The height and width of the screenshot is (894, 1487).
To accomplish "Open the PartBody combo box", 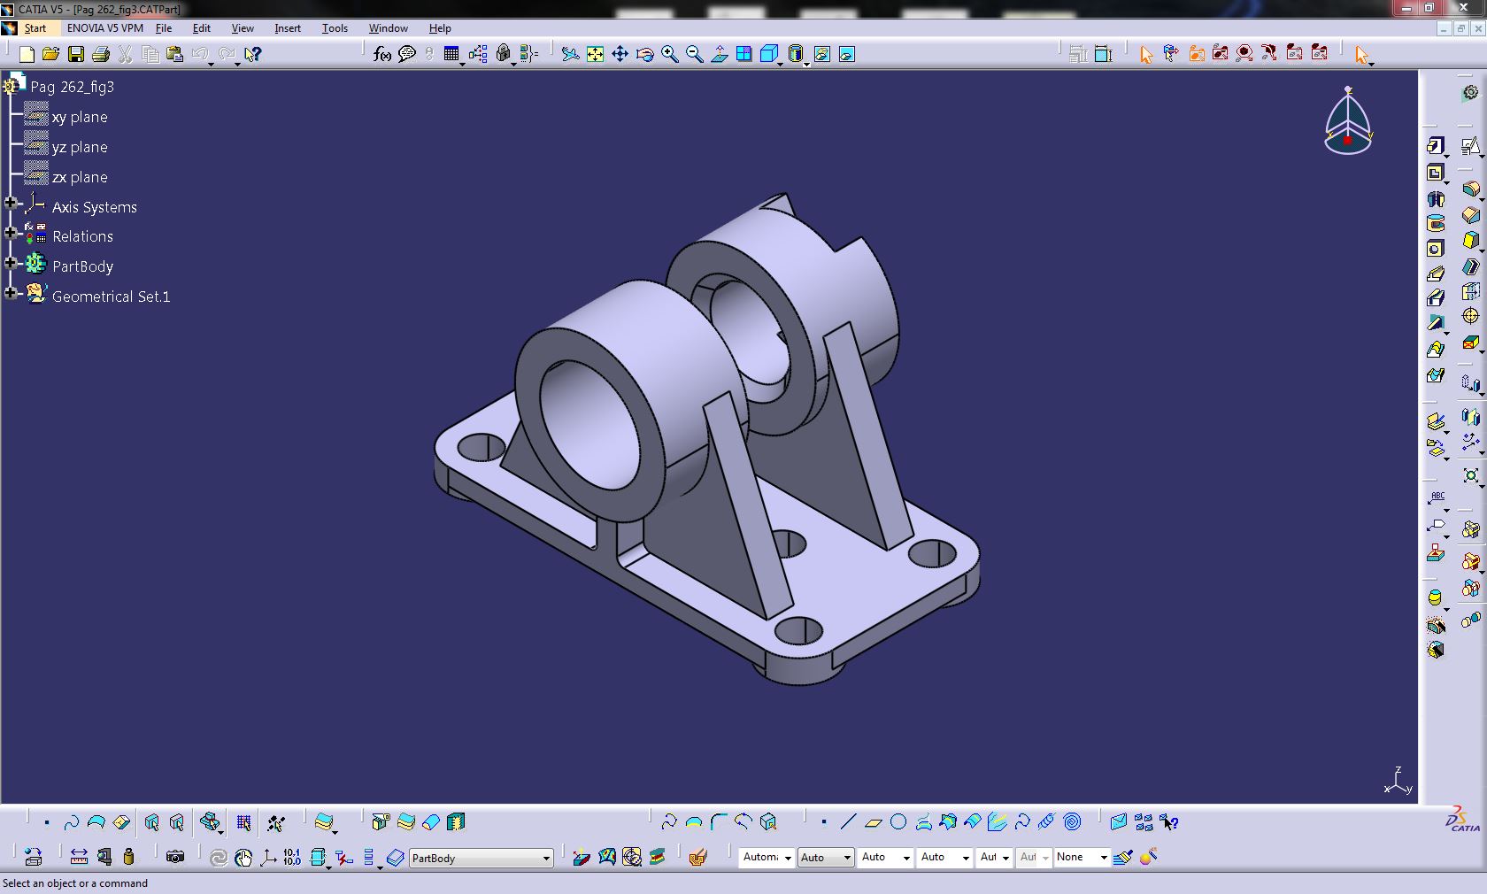I will coord(481,858).
